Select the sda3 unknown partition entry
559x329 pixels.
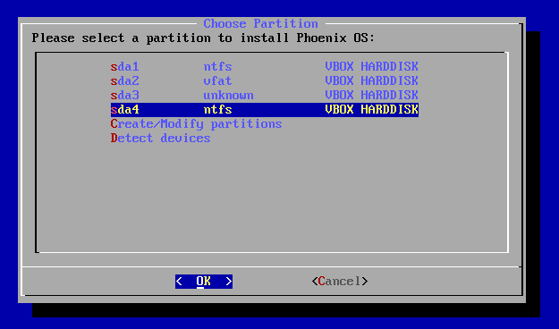click(x=264, y=95)
